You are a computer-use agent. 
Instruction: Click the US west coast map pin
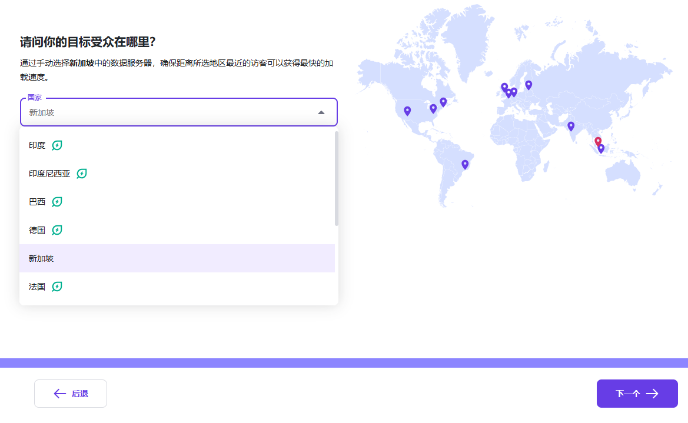407,111
